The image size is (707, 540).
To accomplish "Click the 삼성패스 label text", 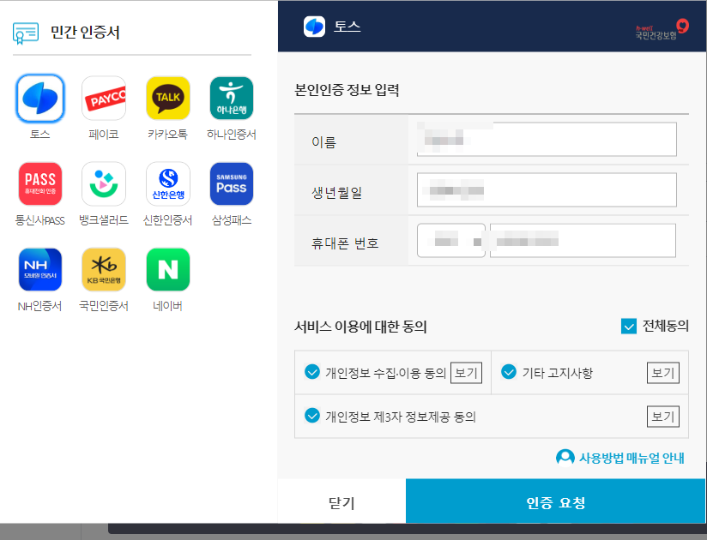I will click(232, 220).
